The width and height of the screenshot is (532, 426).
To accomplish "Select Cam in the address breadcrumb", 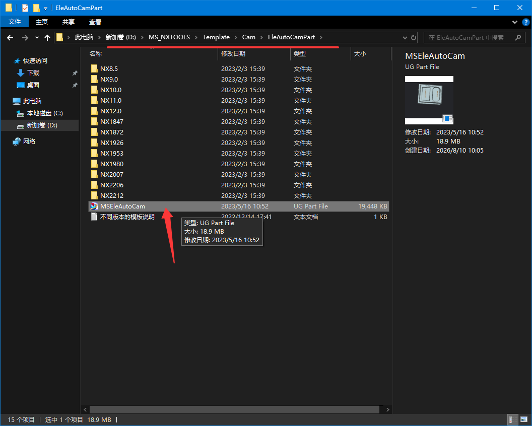I will (x=249, y=37).
